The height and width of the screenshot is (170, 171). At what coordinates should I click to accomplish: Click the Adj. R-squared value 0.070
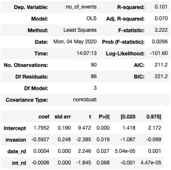pos(161,19)
